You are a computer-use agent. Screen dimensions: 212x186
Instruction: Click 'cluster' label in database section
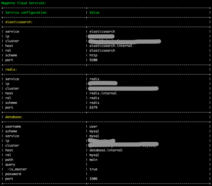pos(12,146)
